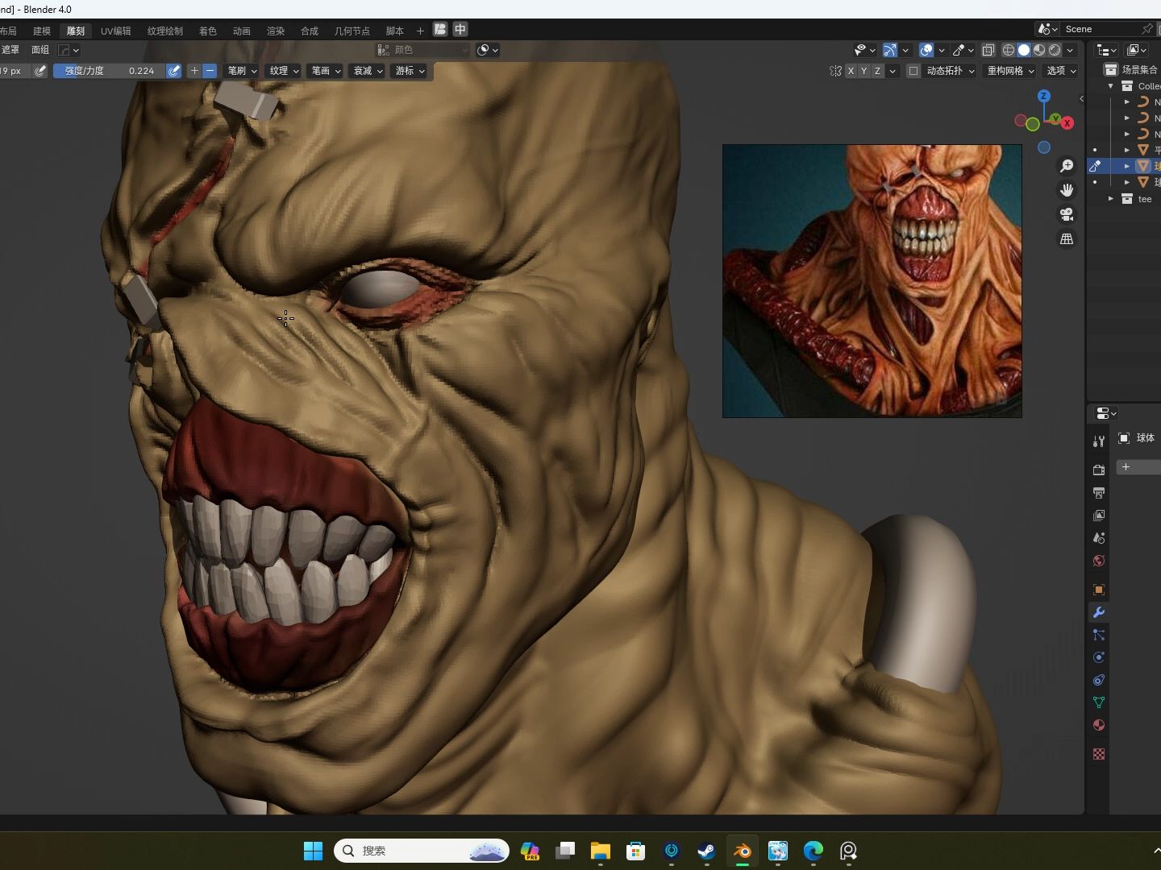Screen dimensions: 1161x870
Task: Toggle Y axis symmetry
Action: click(x=864, y=71)
